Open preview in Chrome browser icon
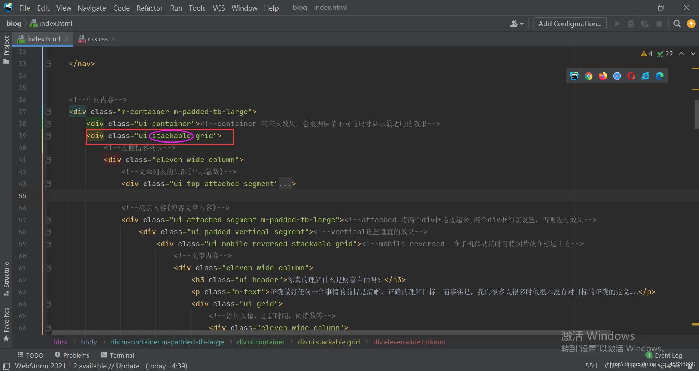This screenshot has height=371, width=699. [588, 76]
